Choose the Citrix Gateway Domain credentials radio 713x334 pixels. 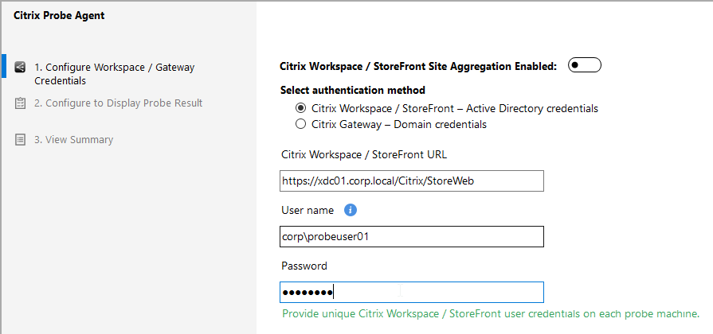click(x=300, y=124)
